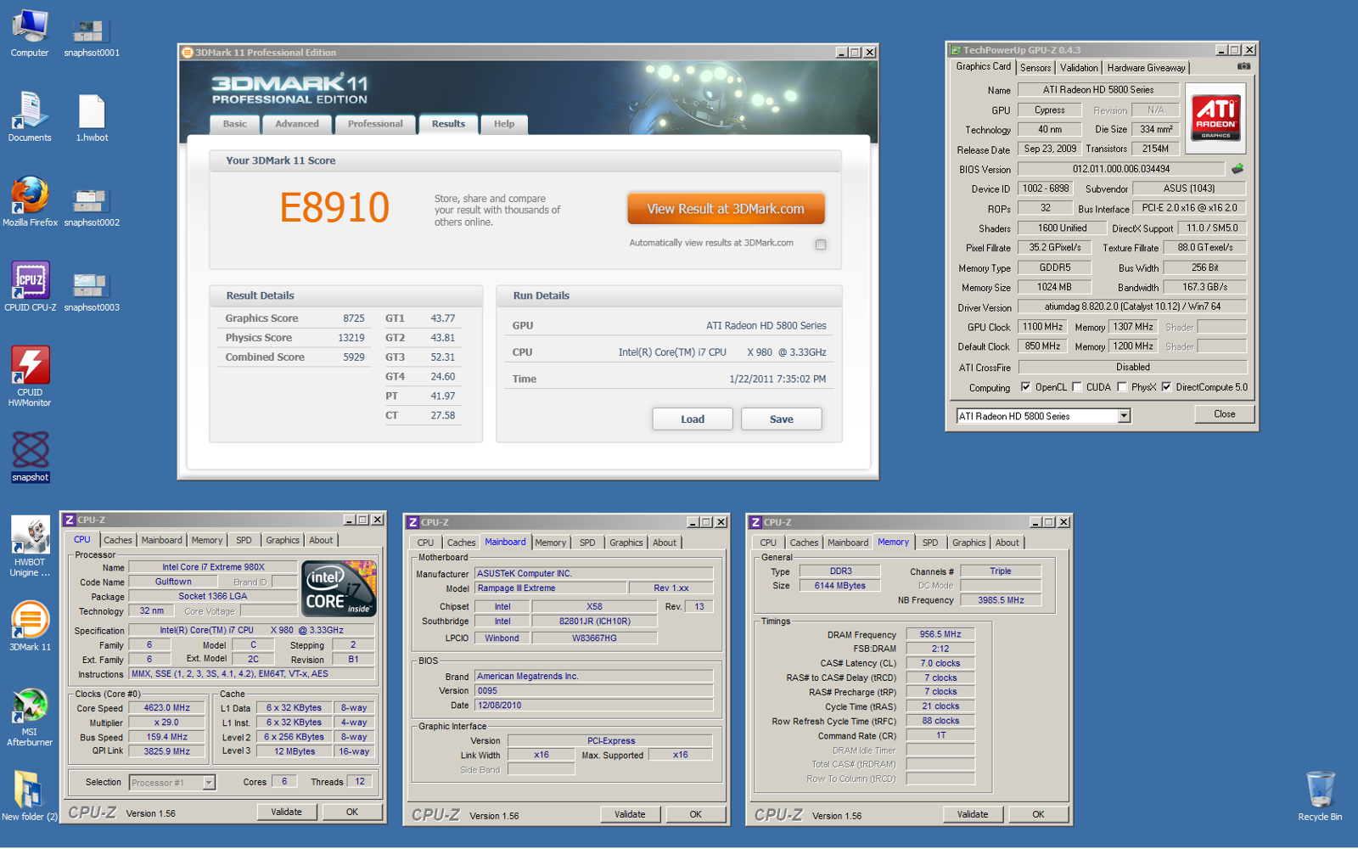Open About tab in first CPU-Z window
Screen dimensions: 1358x849
(321, 540)
